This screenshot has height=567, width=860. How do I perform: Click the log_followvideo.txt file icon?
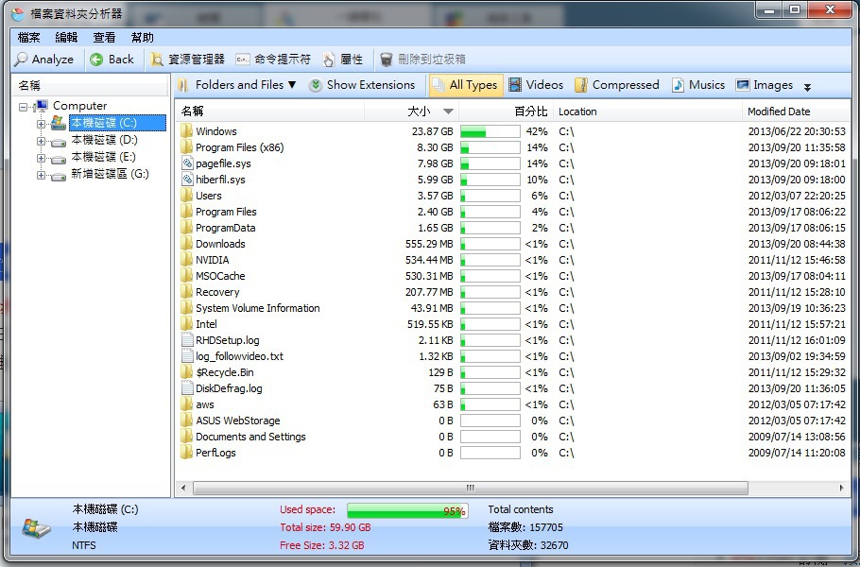[187, 356]
